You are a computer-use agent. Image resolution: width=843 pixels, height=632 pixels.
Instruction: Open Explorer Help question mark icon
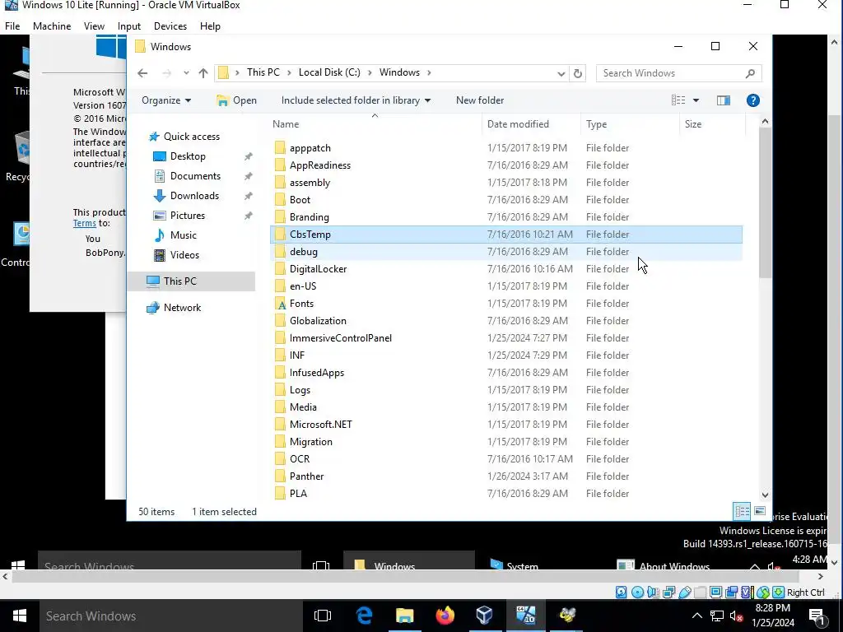[752, 100]
